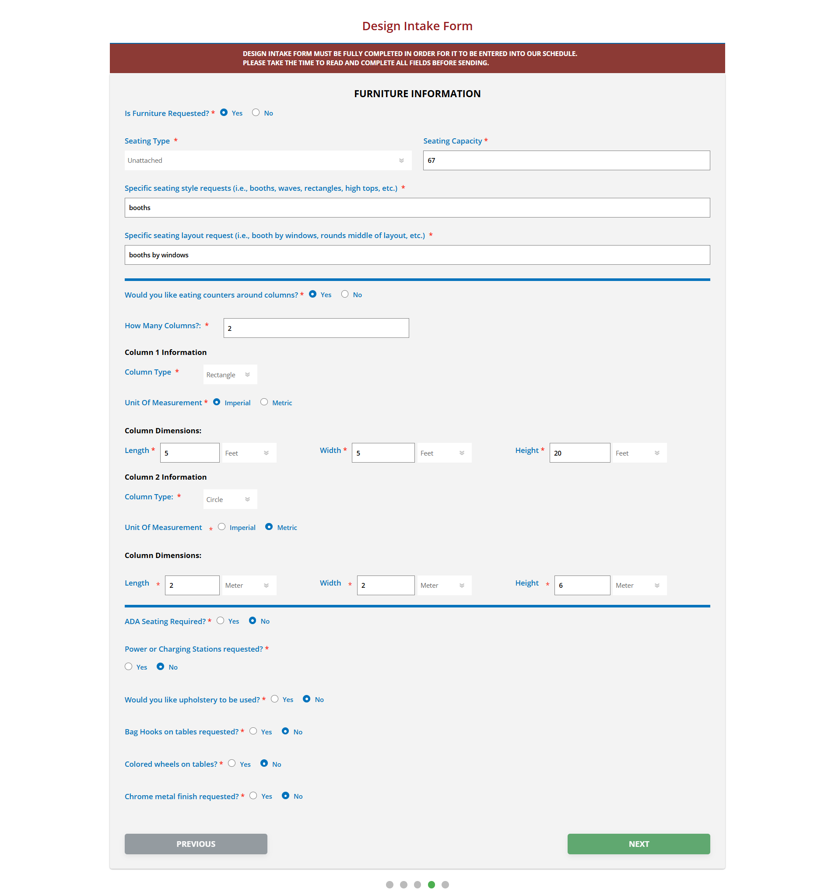The image size is (835, 895).
Task: Open Column 1 Width unit dropdown (Feet)
Action: [444, 453]
